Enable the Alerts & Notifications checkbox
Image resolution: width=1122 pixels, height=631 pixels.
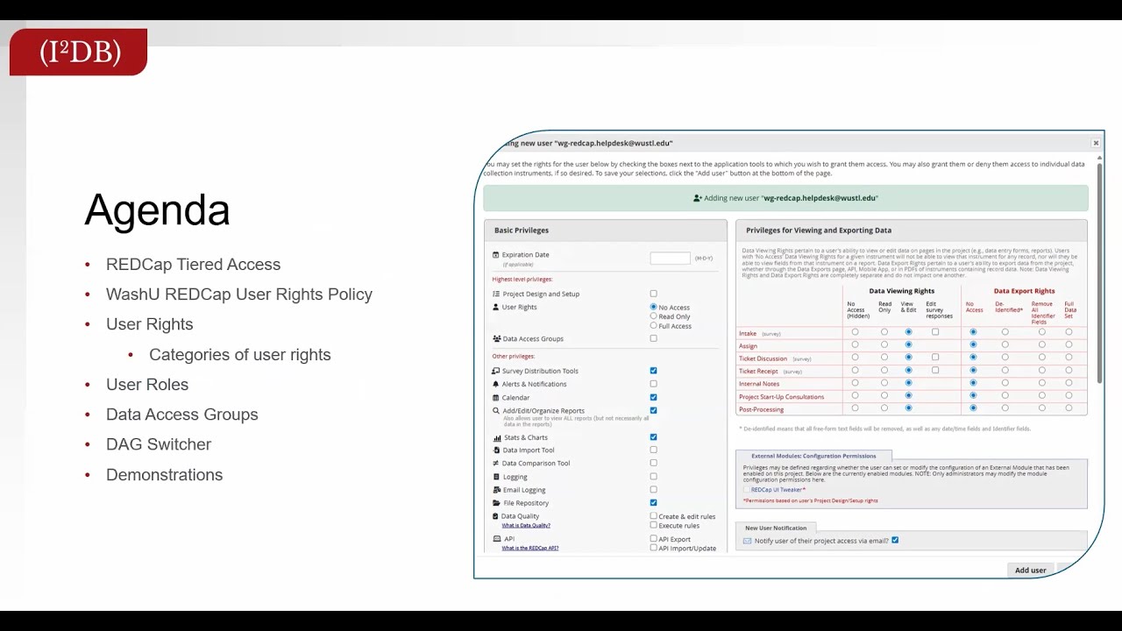(653, 384)
